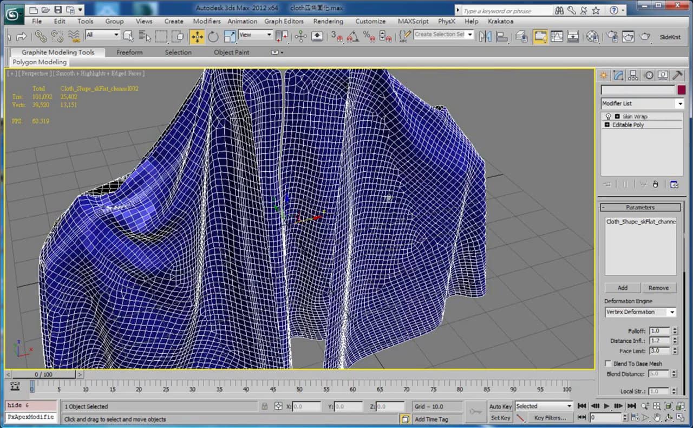Screen dimensions: 693x428
Task: Click the object color swatch
Action: (681, 90)
